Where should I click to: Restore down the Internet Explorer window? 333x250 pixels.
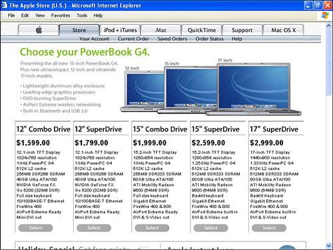(318, 5)
